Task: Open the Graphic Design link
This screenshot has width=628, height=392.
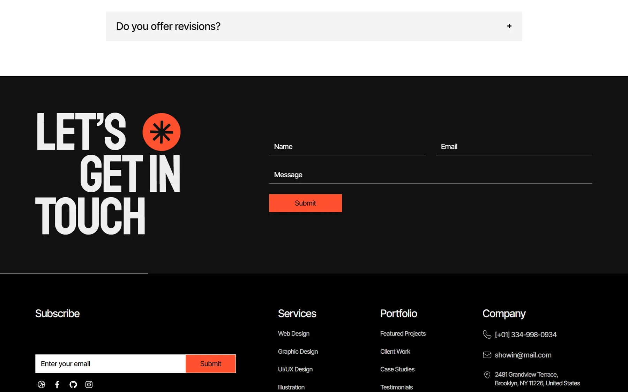Action: [x=298, y=352]
